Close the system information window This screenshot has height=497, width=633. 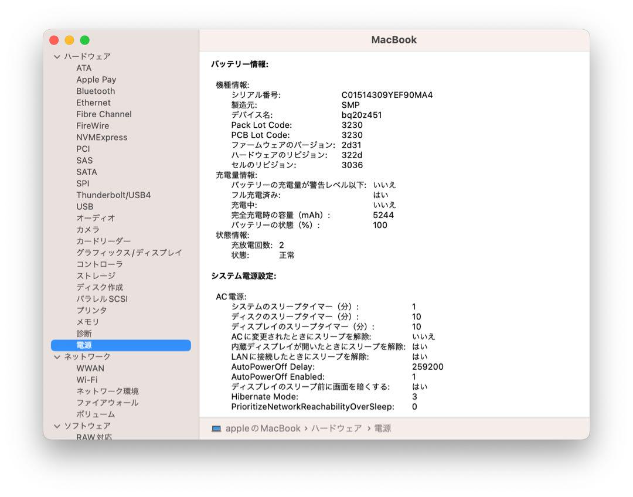[x=54, y=40]
